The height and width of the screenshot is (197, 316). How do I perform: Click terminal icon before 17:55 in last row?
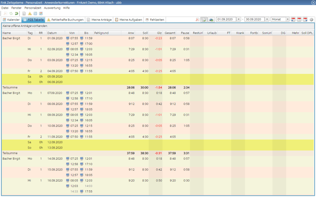[82, 192]
